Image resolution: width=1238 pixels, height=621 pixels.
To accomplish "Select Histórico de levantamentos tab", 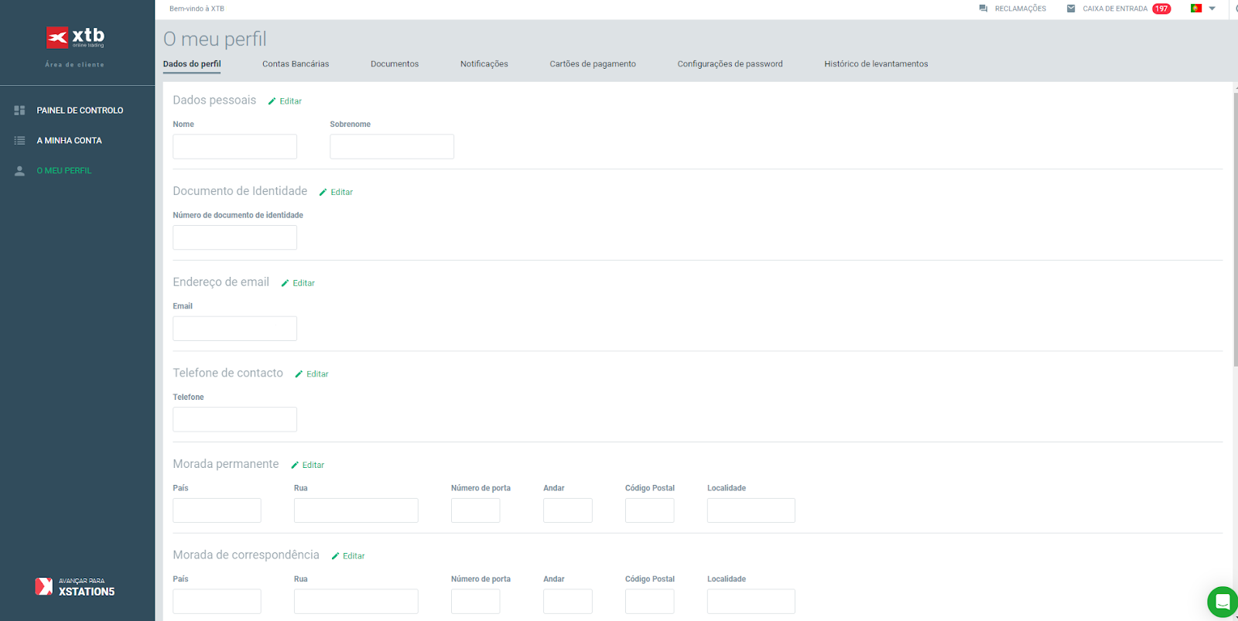I will click(x=876, y=64).
